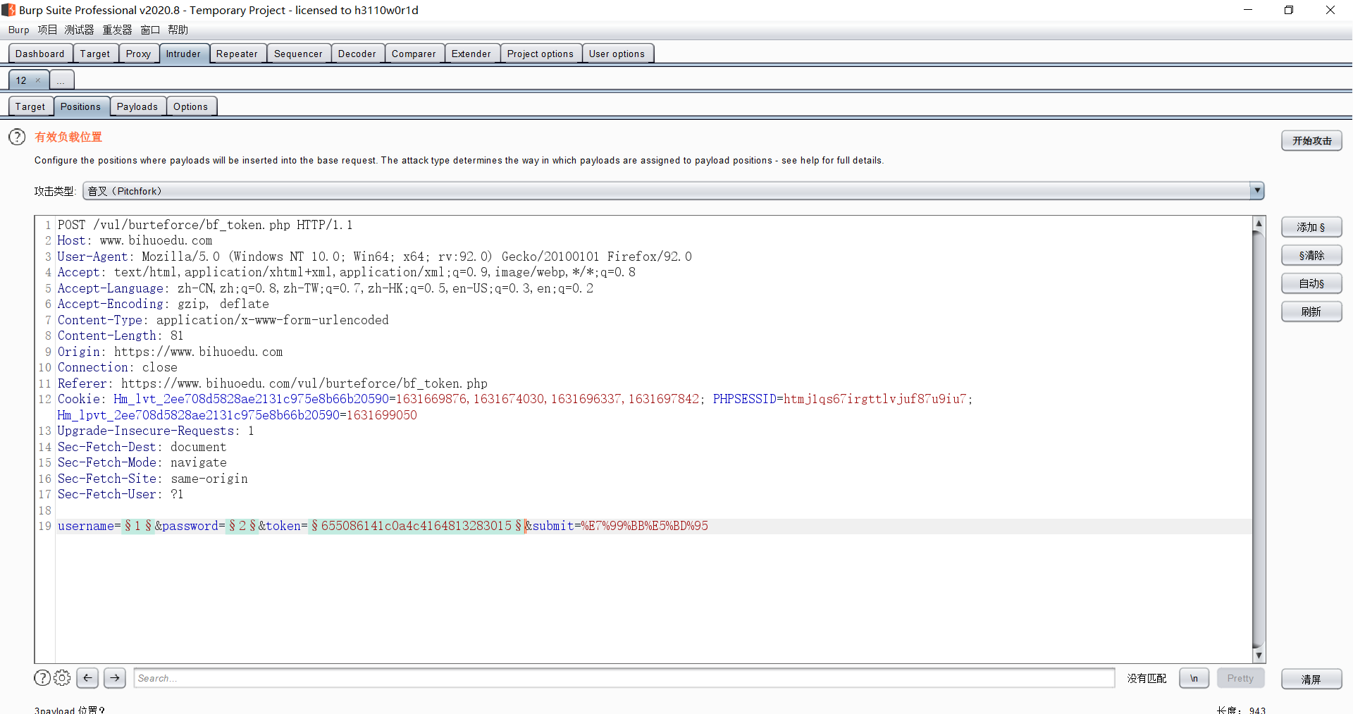This screenshot has width=1353, height=714.
Task: Click the 自动§ auto markers button
Action: [1311, 283]
